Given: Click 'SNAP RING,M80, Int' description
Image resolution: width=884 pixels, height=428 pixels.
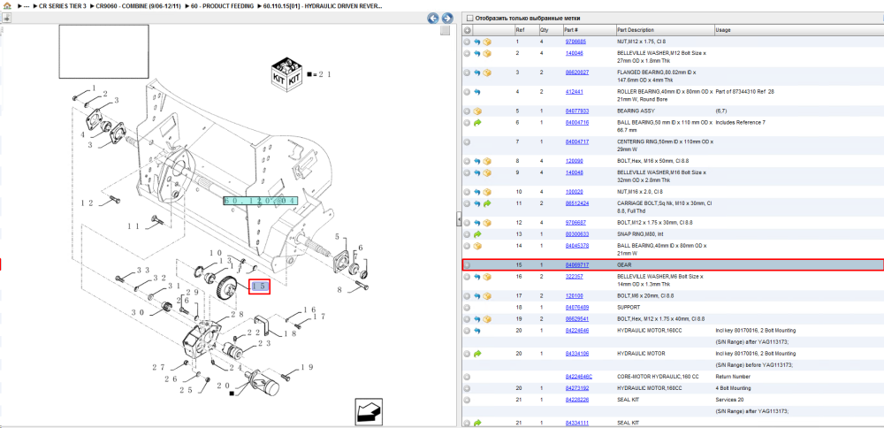Looking at the screenshot, I should pyautogui.click(x=641, y=234).
